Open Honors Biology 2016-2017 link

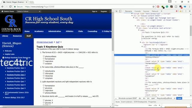[x=15, y=97]
